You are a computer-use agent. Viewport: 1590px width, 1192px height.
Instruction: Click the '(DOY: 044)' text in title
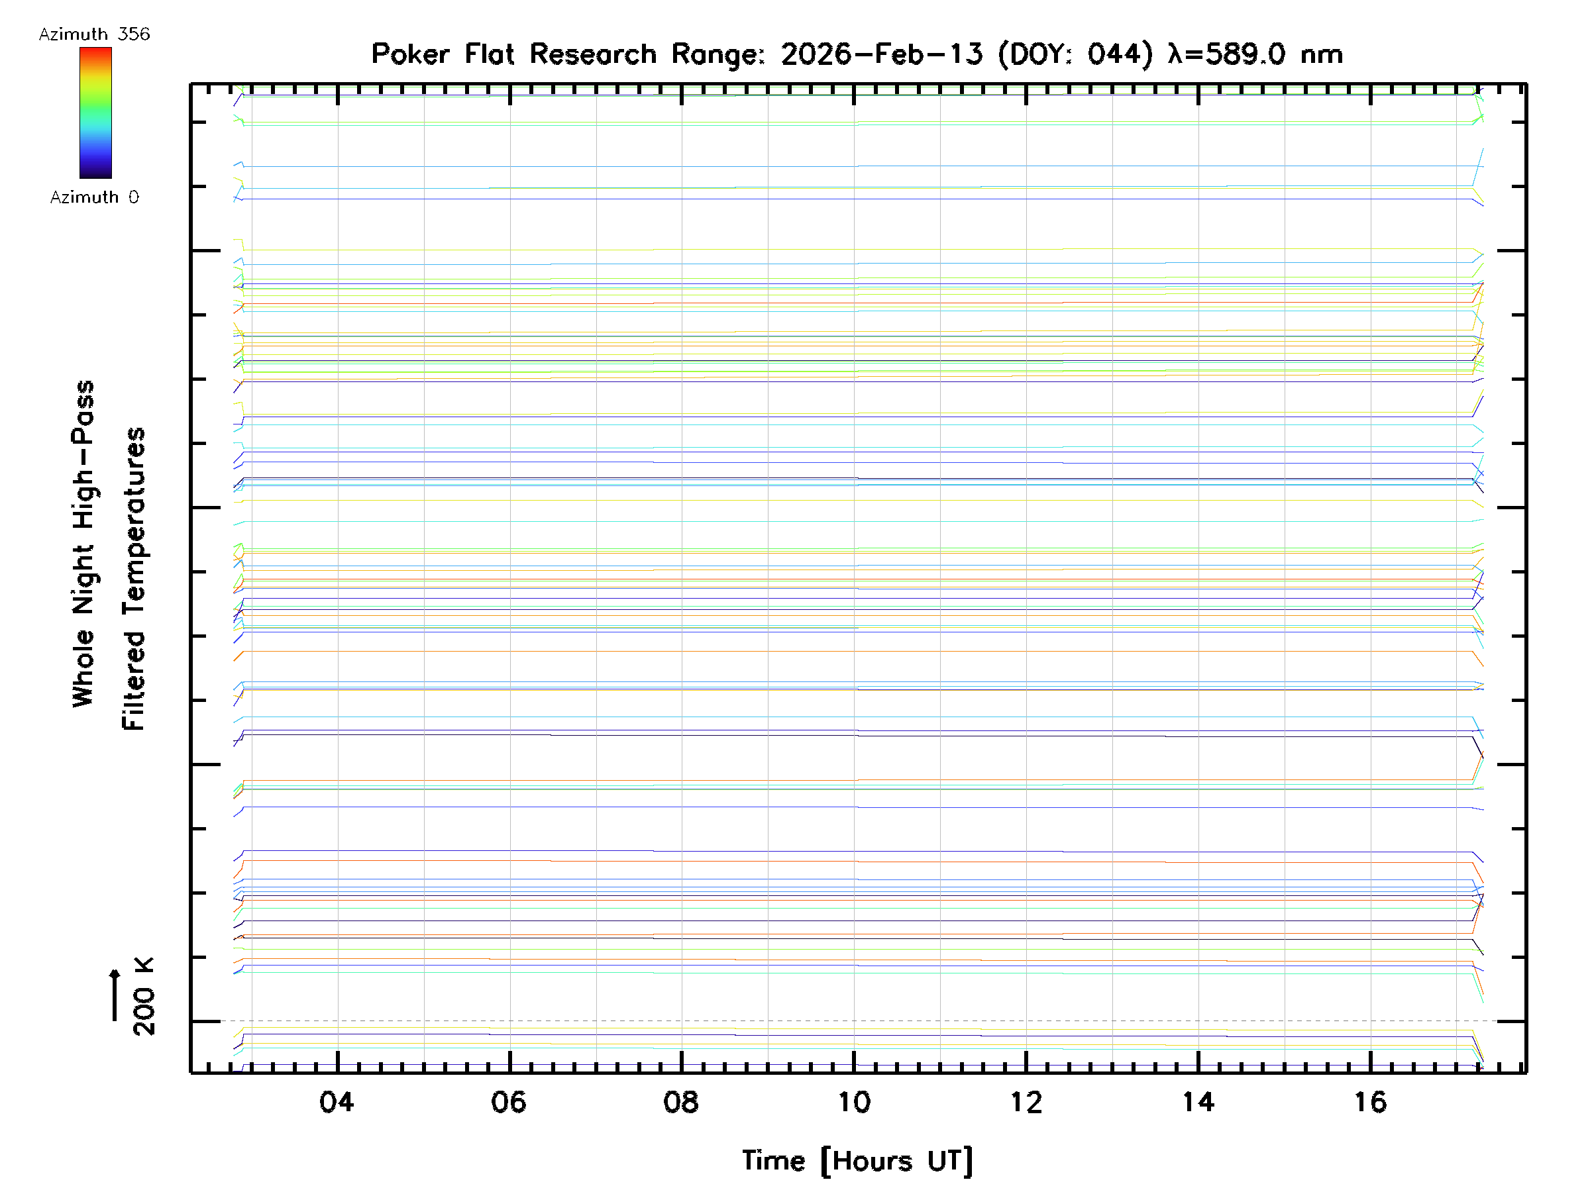[x=1075, y=54]
